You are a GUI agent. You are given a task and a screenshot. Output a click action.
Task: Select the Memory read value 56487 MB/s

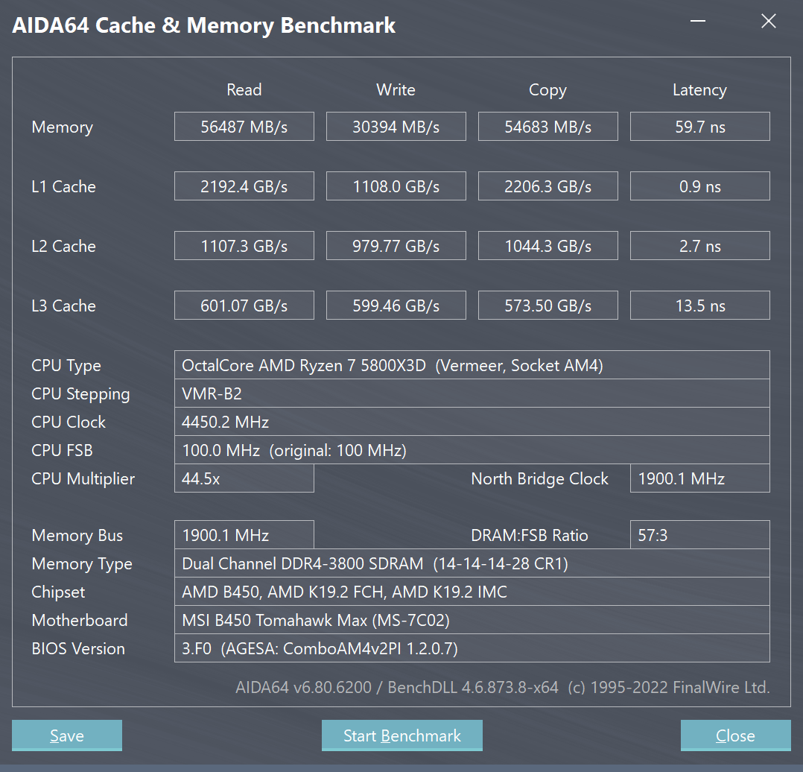[244, 127]
